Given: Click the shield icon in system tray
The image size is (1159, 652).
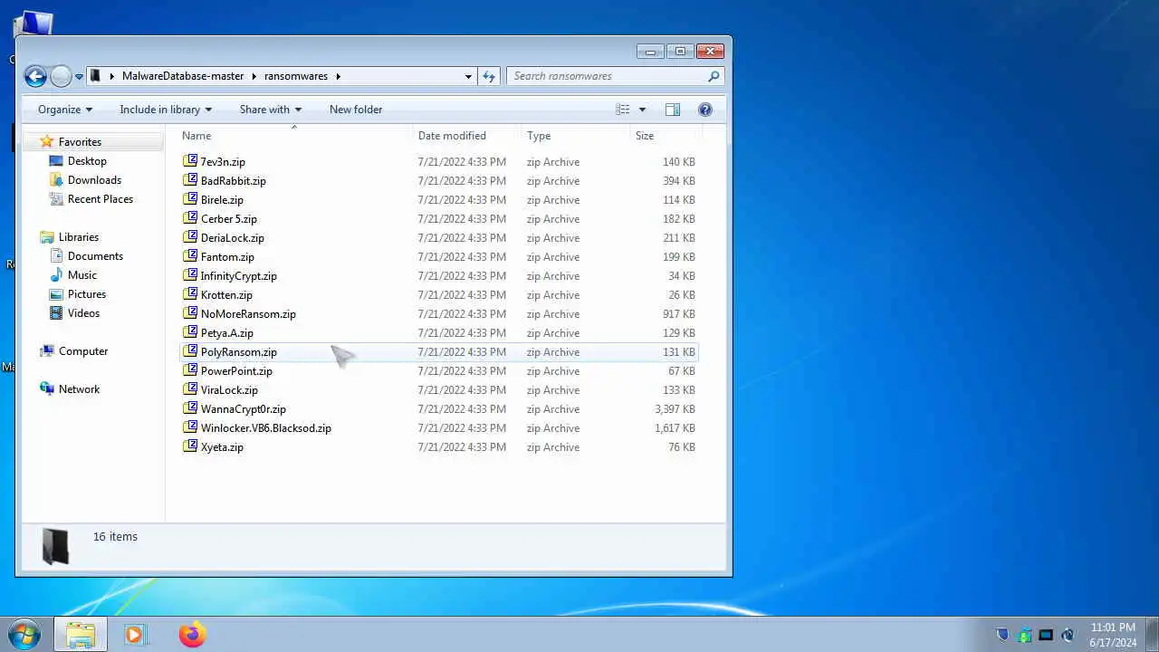Looking at the screenshot, I should pyautogui.click(x=1002, y=635).
